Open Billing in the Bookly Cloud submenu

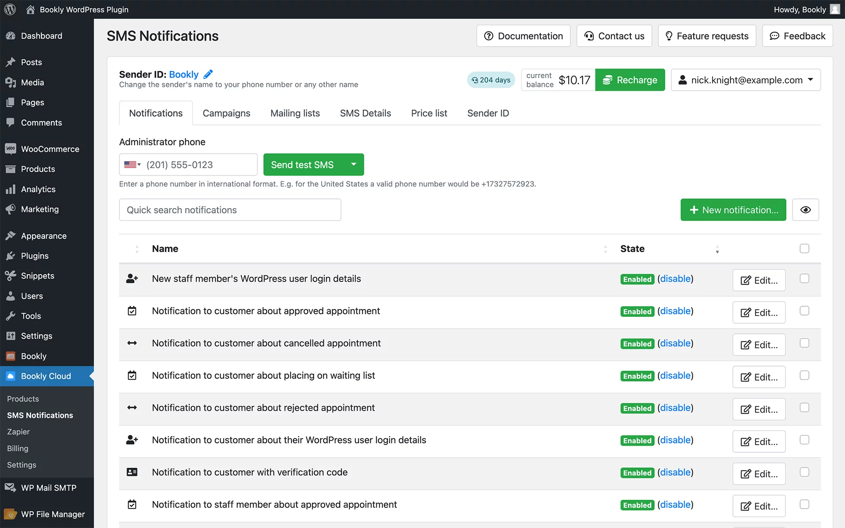click(x=18, y=448)
